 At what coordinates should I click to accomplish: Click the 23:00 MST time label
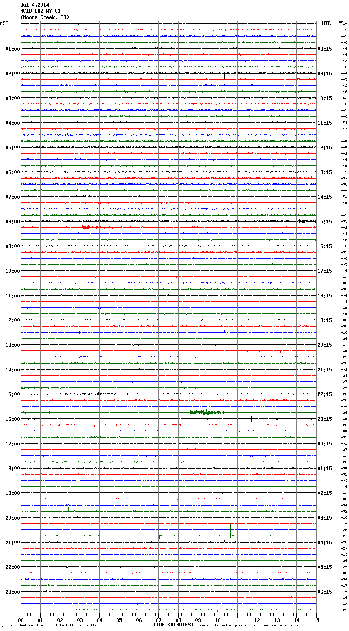12,592
